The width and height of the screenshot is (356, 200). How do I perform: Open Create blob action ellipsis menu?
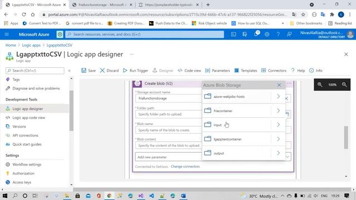pos(289,83)
